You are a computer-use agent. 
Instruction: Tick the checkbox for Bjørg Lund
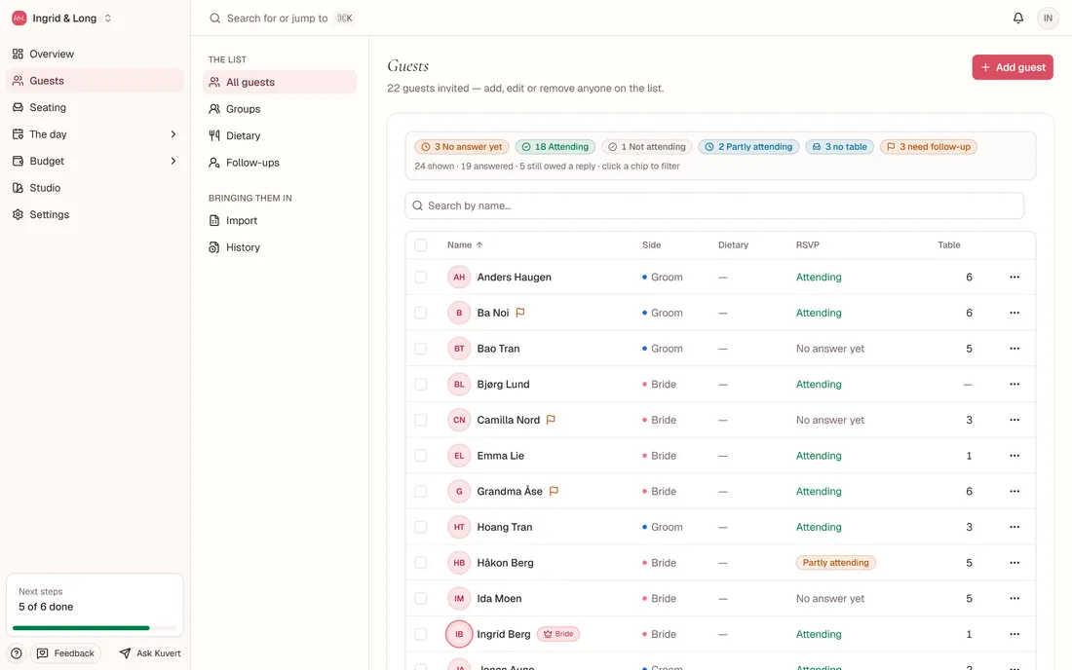420,385
